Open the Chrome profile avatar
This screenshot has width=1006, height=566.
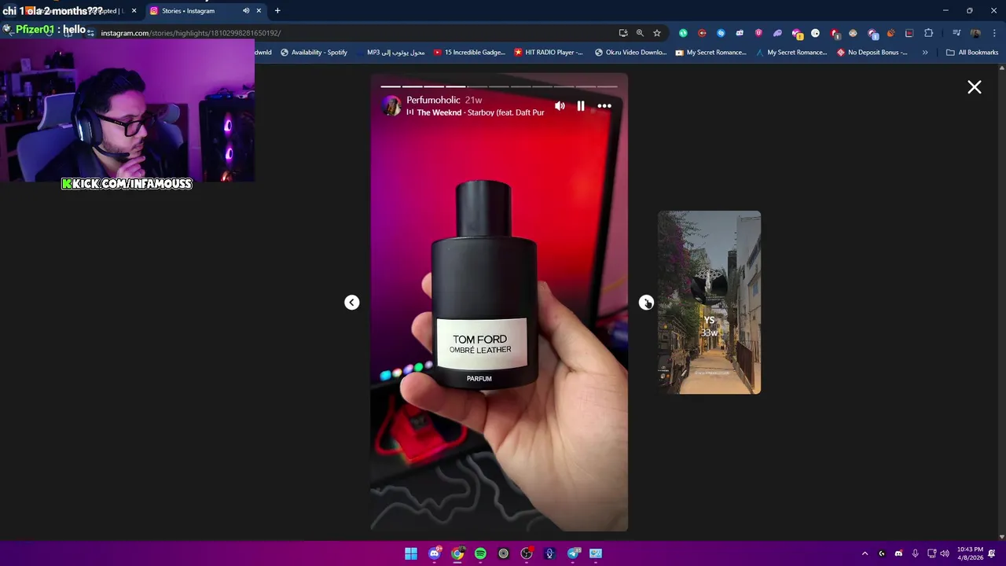pyautogui.click(x=975, y=33)
